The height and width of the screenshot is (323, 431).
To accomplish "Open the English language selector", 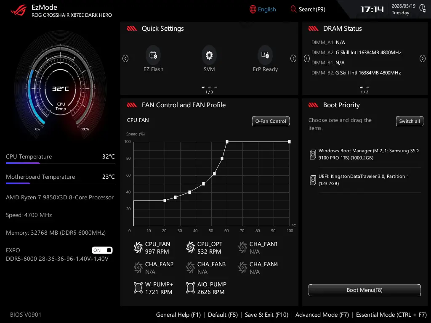I will click(x=263, y=9).
